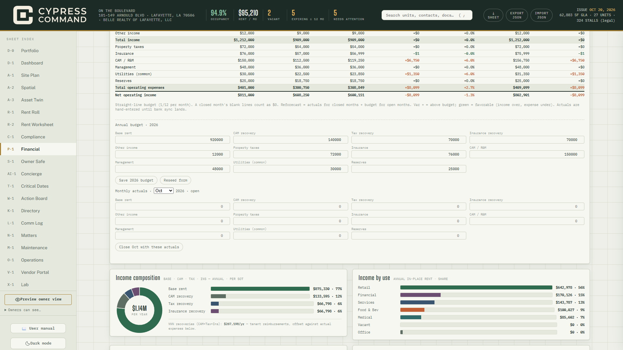
Task: Click the monthly actuals Insurance recovery field
Action: coord(527,206)
